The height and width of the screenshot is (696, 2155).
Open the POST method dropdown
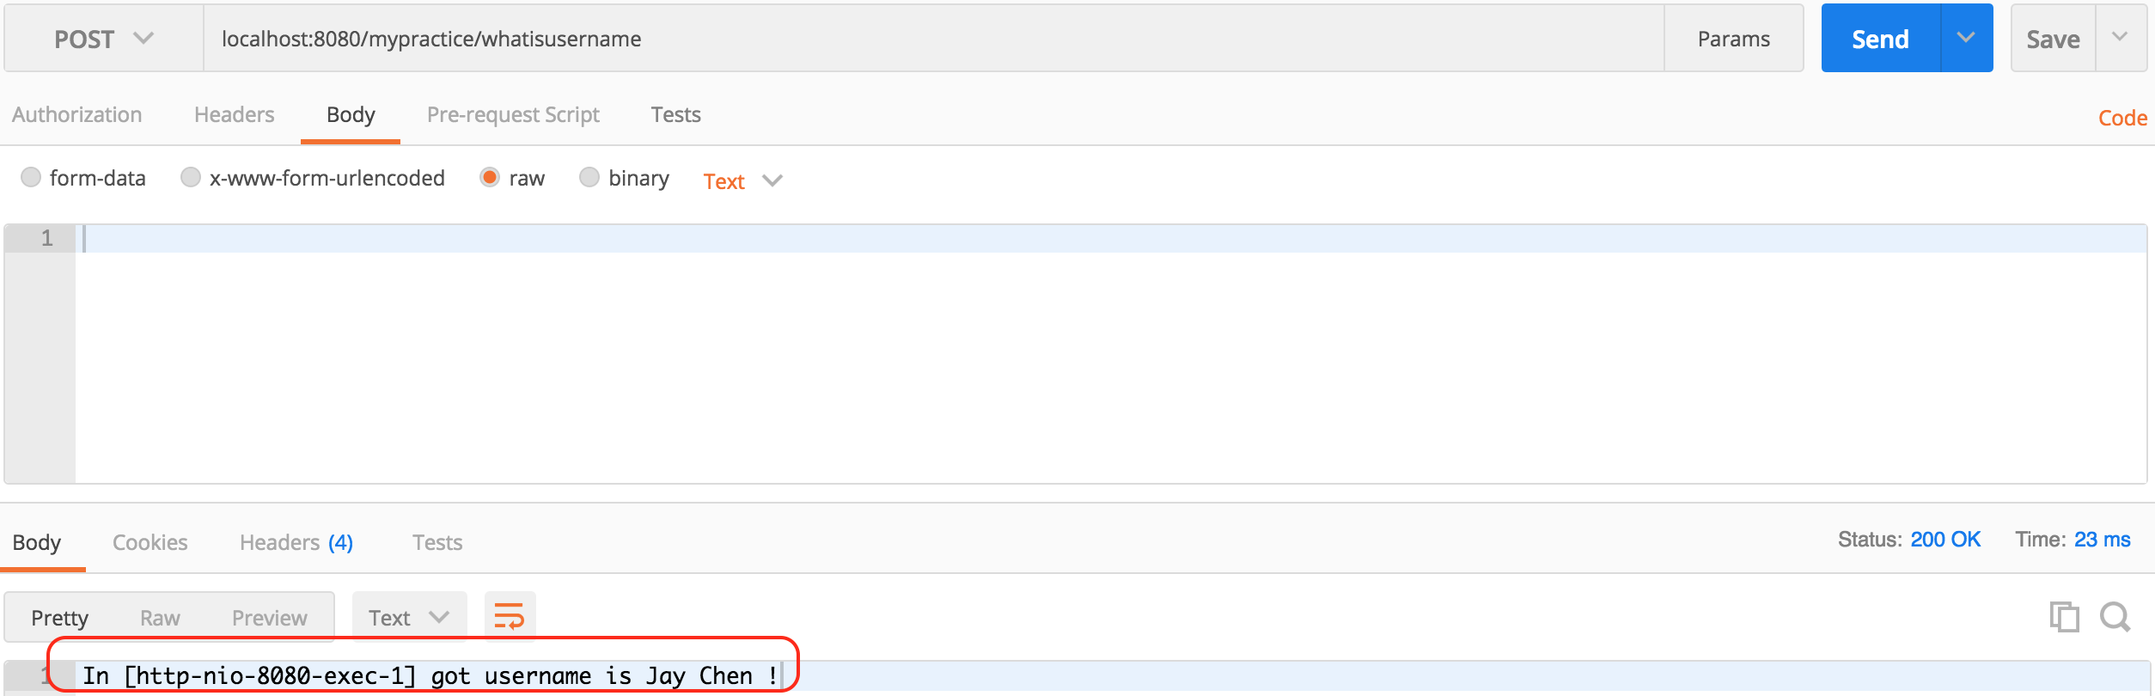[104, 39]
